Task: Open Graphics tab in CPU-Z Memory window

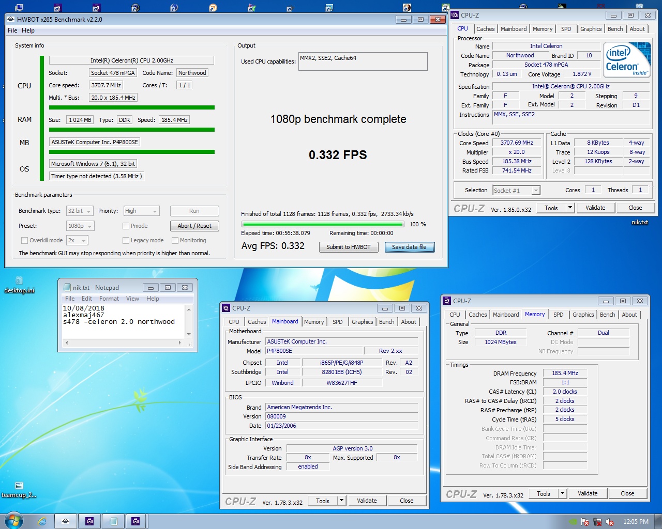Action: pyautogui.click(x=583, y=315)
